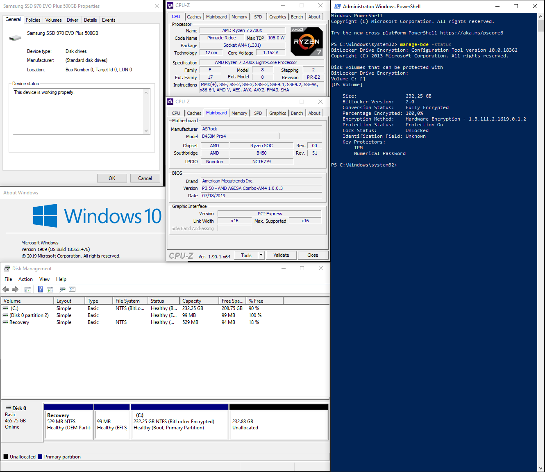Click OK in Samsung SSD Properties dialog

(112, 178)
